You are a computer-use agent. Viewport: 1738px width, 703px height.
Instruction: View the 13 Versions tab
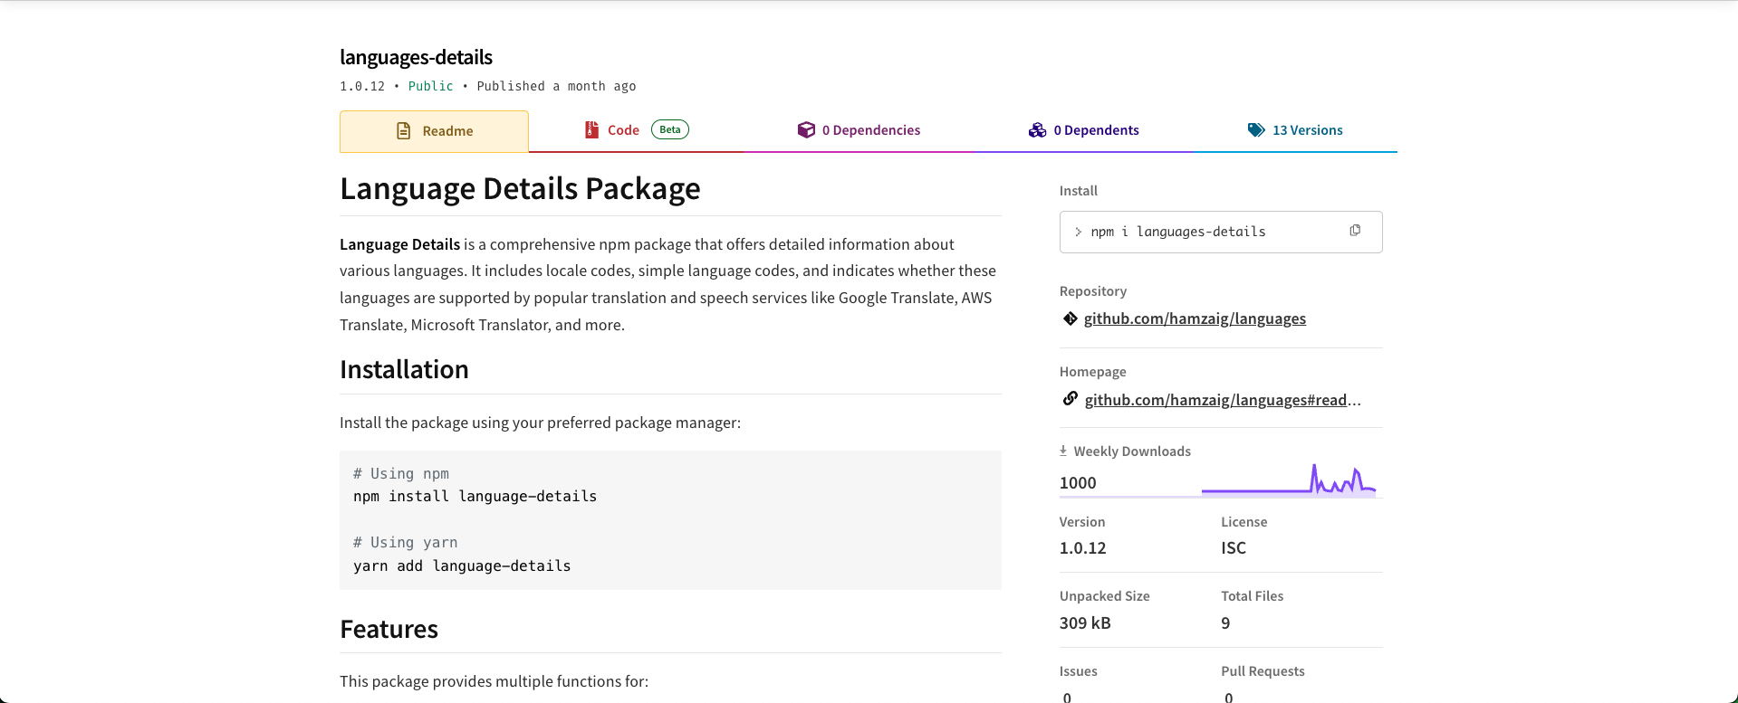click(x=1307, y=130)
